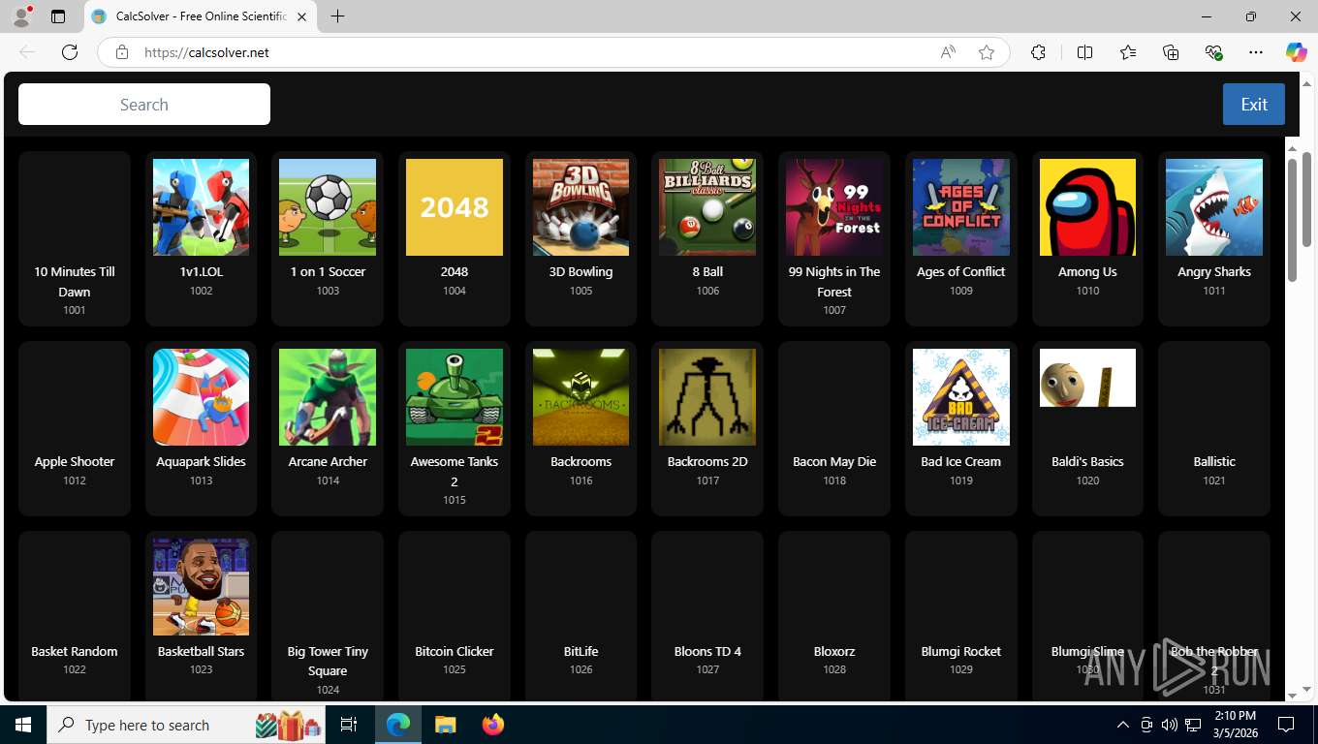Open the tab actions menu
The width and height of the screenshot is (1318, 744).
coord(58,16)
